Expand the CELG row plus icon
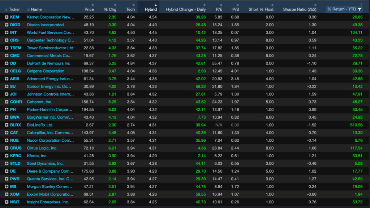The image size is (370, 208). pyautogui.click(x=7, y=71)
